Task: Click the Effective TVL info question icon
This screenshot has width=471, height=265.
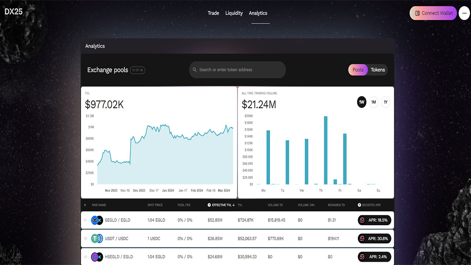Action: pos(209,205)
